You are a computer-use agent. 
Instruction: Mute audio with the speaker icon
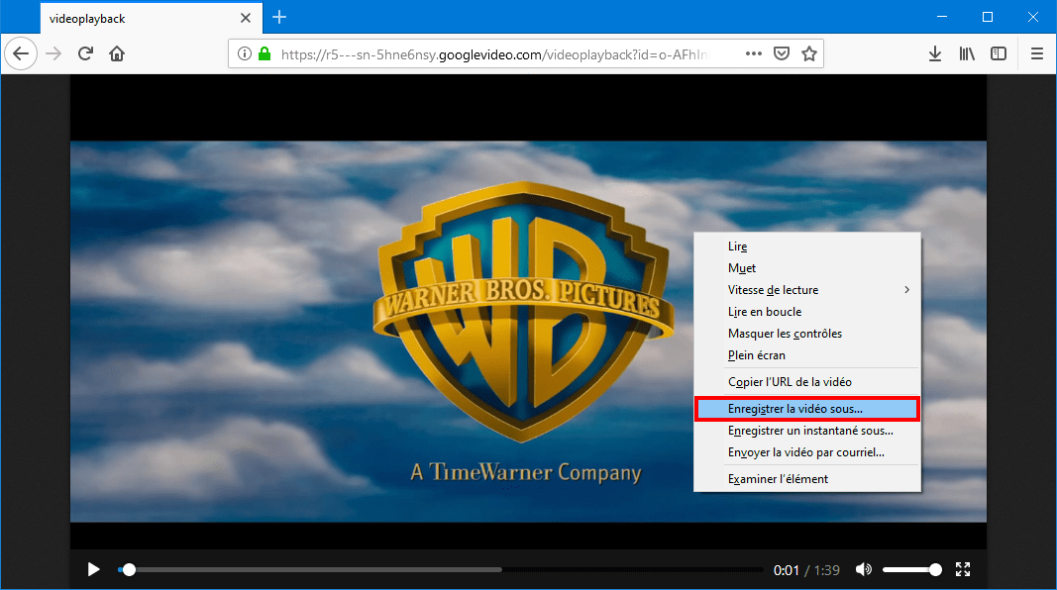[x=864, y=570]
